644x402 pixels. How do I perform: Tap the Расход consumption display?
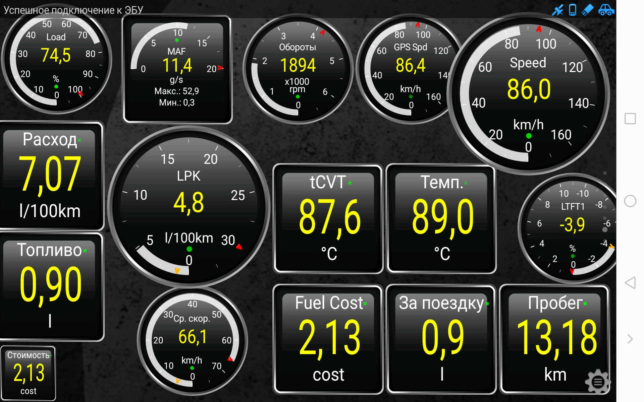(x=50, y=176)
